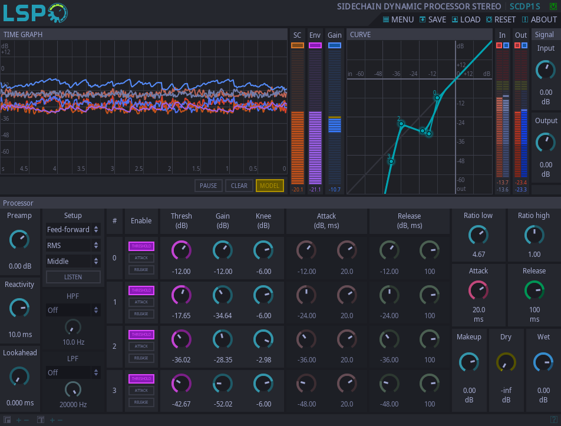
Task: Click the PAUSE button
Action: tap(208, 186)
